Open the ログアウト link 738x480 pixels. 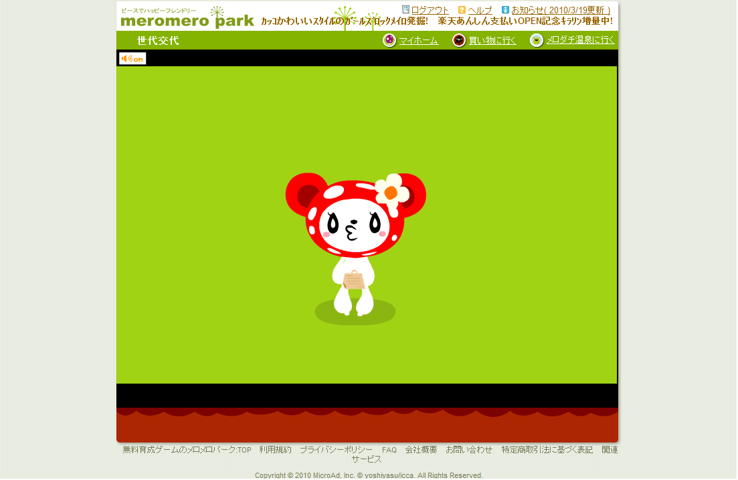click(x=430, y=10)
